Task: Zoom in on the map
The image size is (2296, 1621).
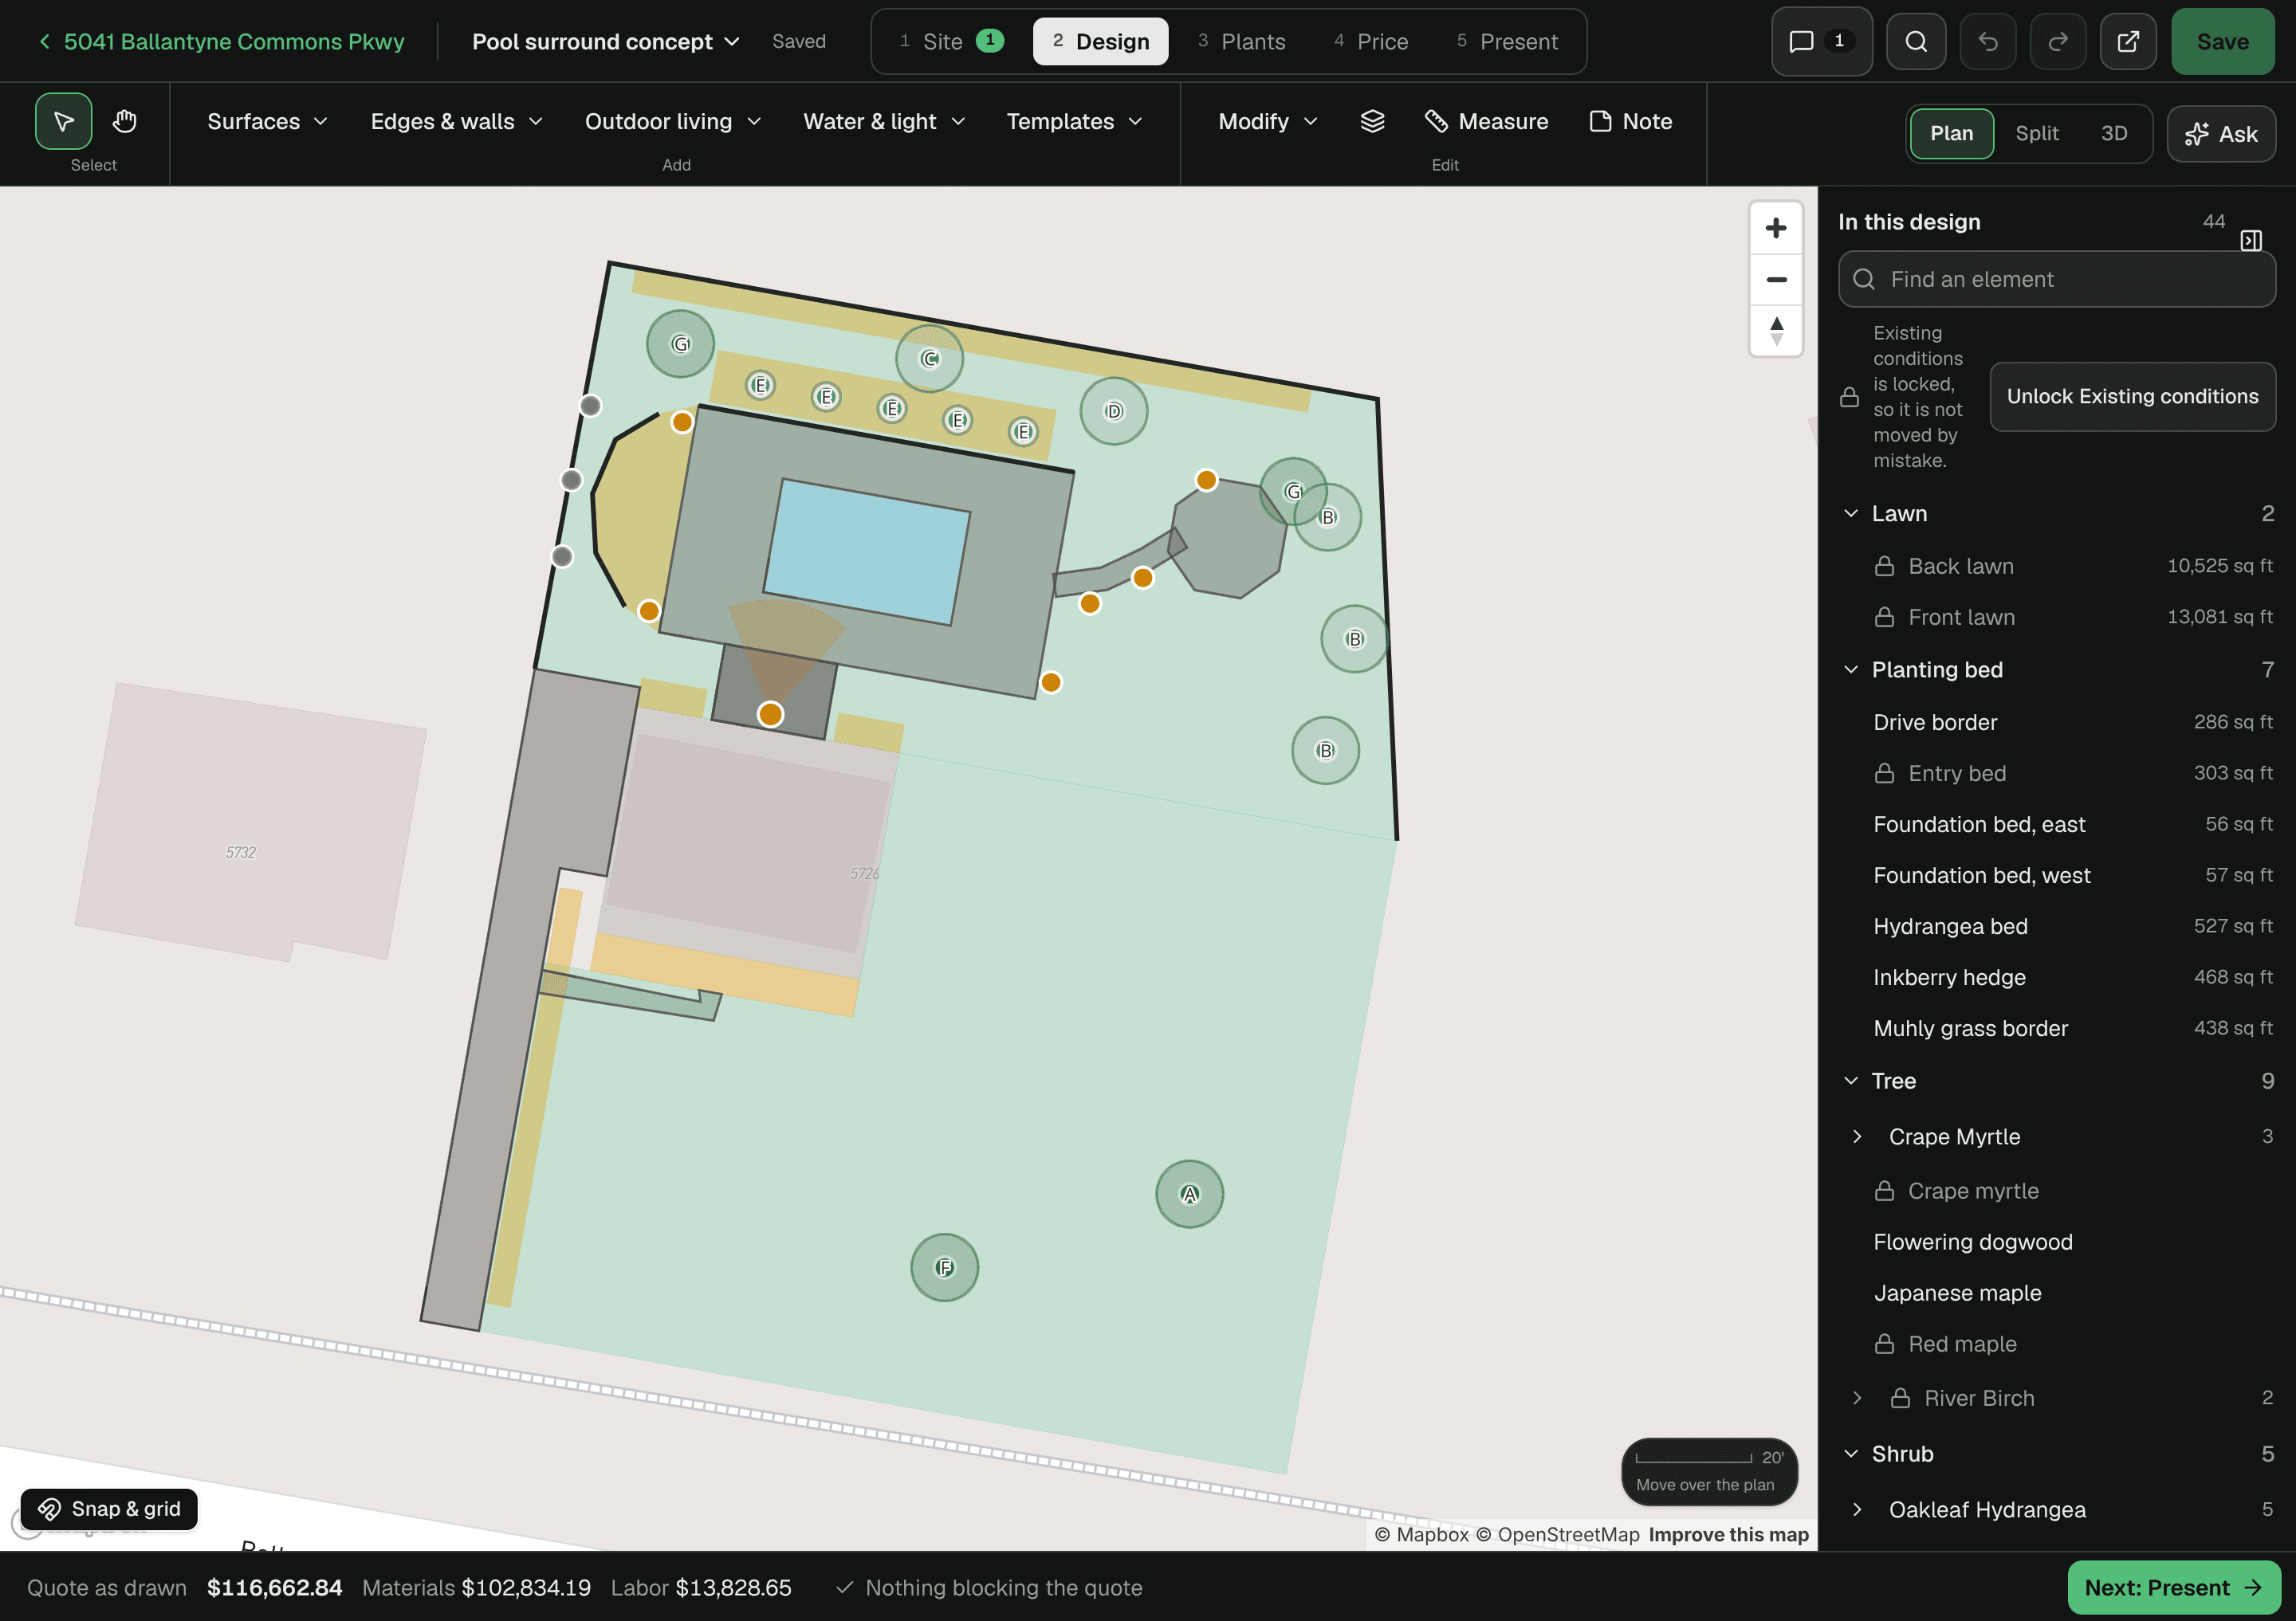Action: click(1775, 228)
